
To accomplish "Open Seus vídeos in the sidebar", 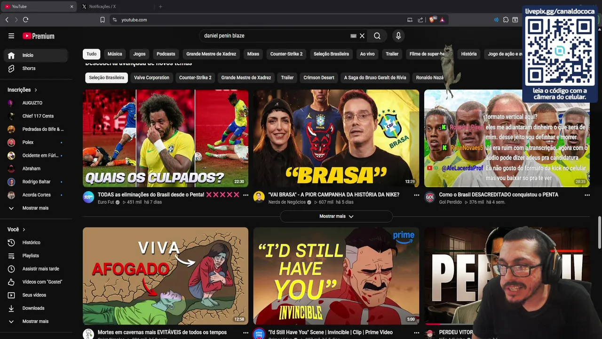I will pos(36,295).
